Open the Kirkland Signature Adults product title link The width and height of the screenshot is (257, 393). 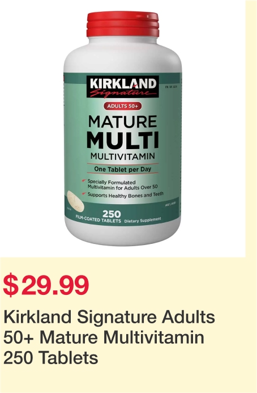click(109, 337)
